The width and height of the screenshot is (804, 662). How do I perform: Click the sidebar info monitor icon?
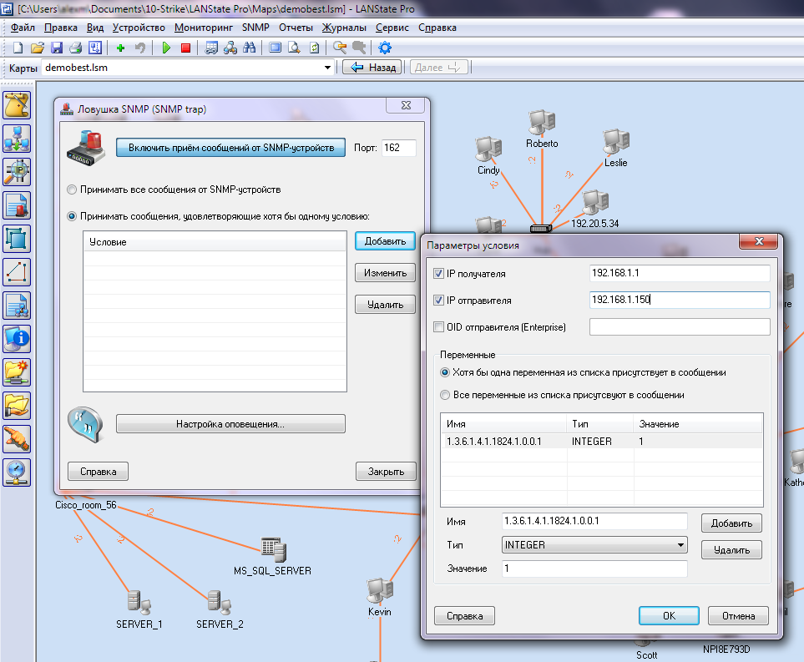tap(17, 338)
